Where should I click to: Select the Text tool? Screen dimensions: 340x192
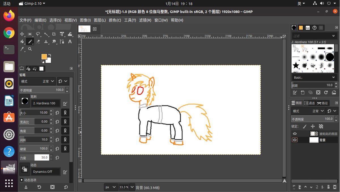[x=70, y=42]
